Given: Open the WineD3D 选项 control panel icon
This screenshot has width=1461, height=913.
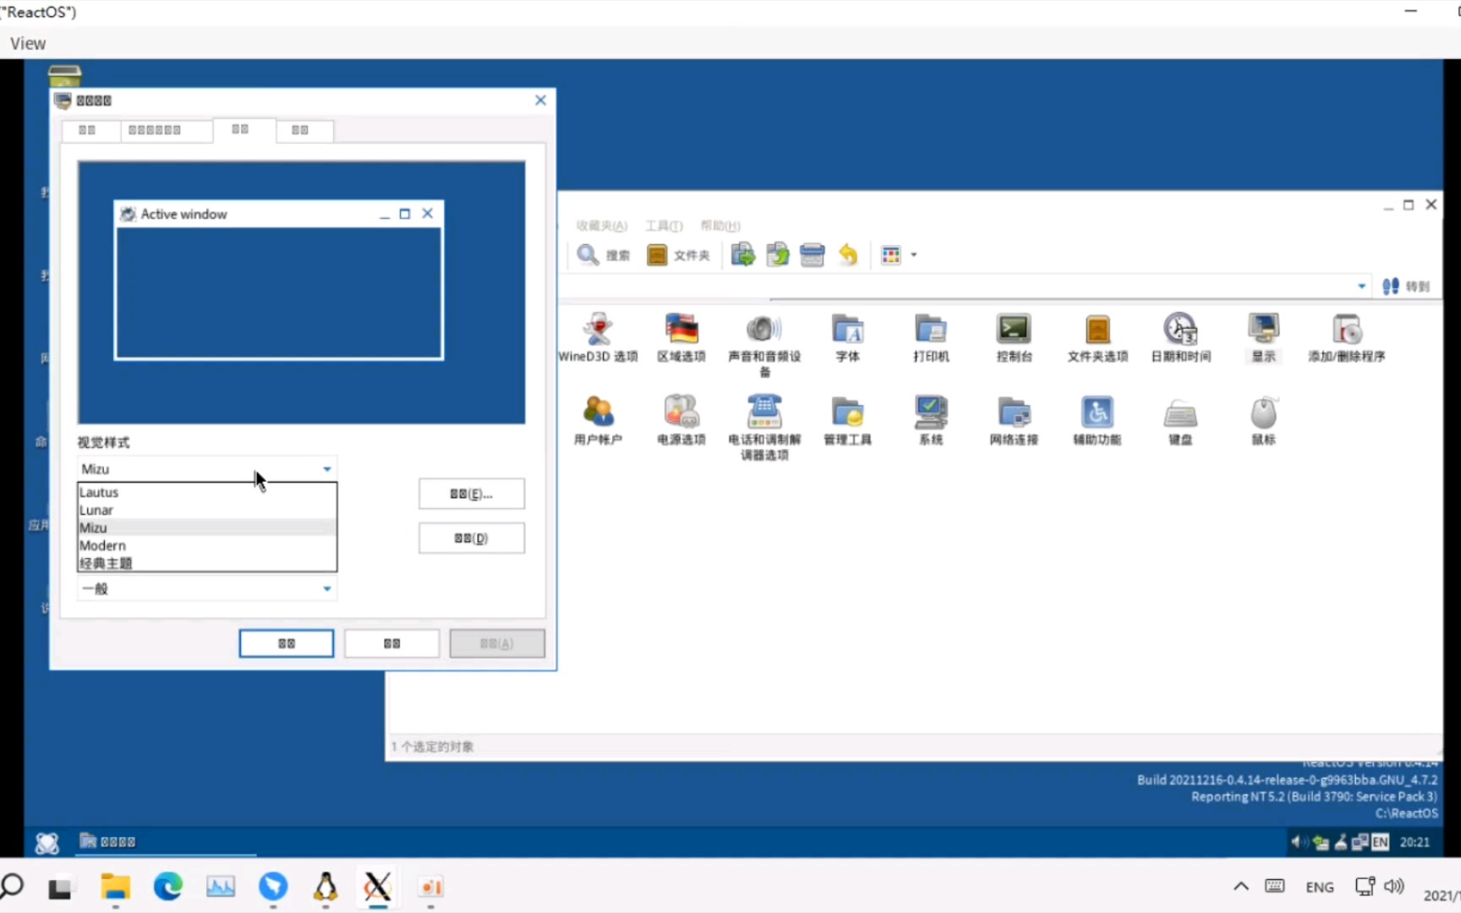Looking at the screenshot, I should 598,337.
